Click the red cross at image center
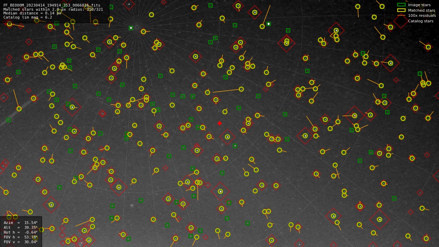 click(x=220, y=123)
